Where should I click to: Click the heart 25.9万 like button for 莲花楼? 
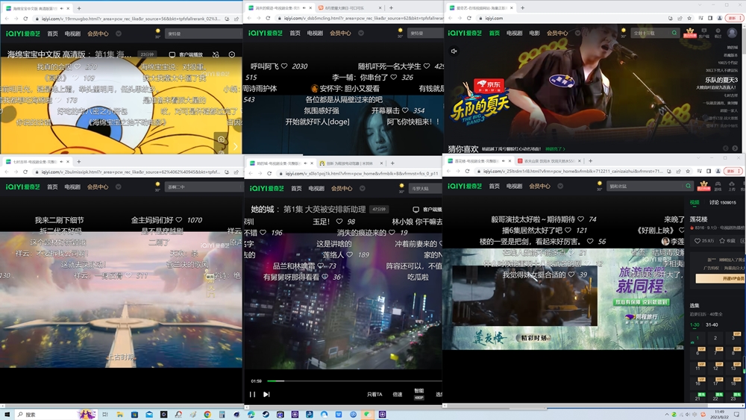704,241
